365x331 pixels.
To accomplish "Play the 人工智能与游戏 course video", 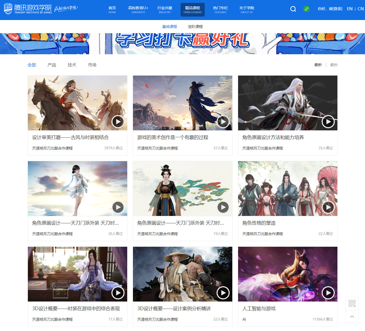I will (328, 293).
